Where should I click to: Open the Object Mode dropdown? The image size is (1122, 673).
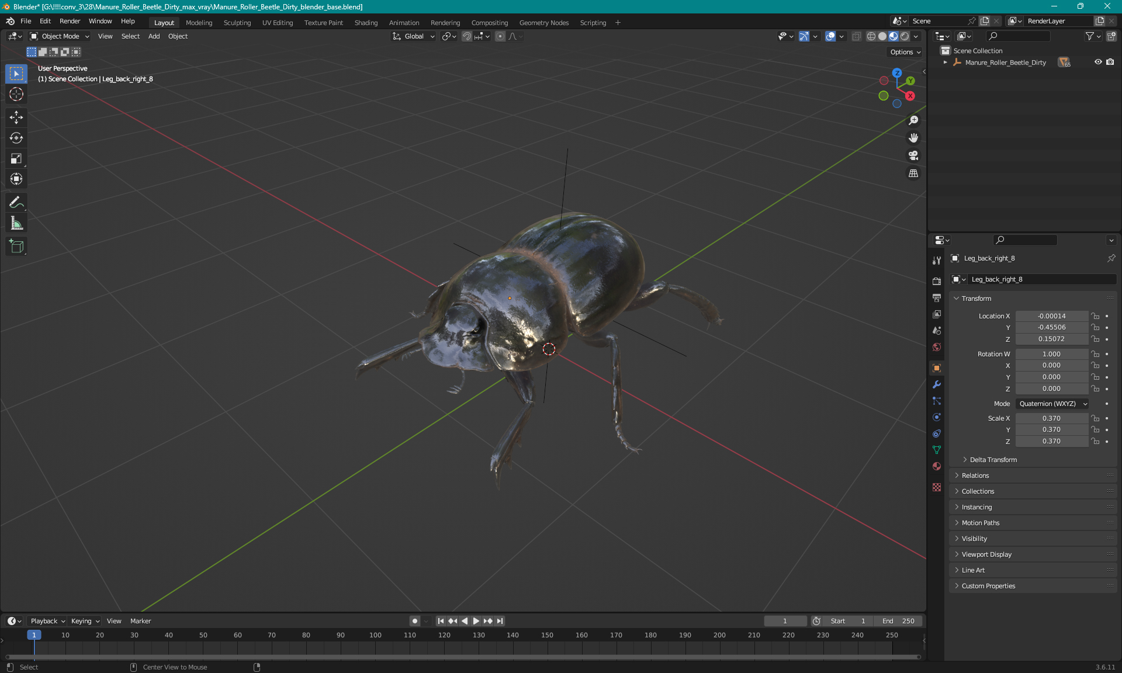coord(60,36)
